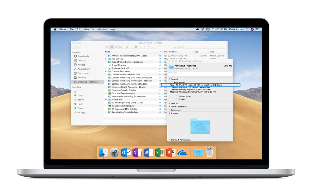Click the Add Tags field in Info window
The image size is (313, 187).
pyautogui.click(x=200, y=74)
